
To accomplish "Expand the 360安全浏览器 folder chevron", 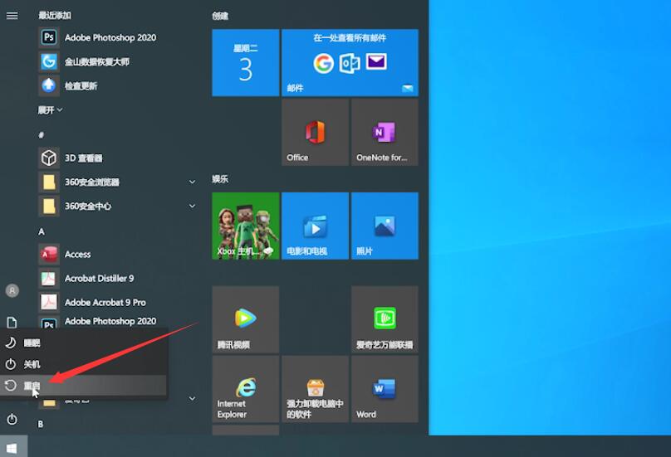I will coord(192,182).
